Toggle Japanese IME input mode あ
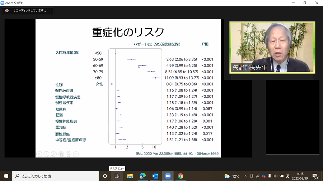This screenshot has width=323, height=181. pos(287,176)
